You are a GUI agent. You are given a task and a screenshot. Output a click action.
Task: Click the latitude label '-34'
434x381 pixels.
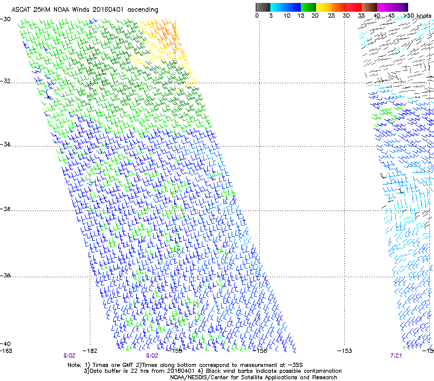pyautogui.click(x=5, y=144)
